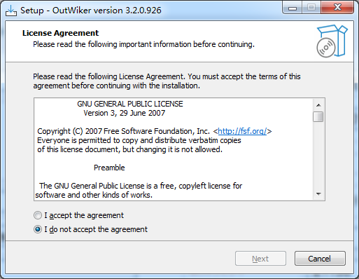Click the Preamble heading in license text
This screenshot has height=279, width=359.
click(109, 168)
